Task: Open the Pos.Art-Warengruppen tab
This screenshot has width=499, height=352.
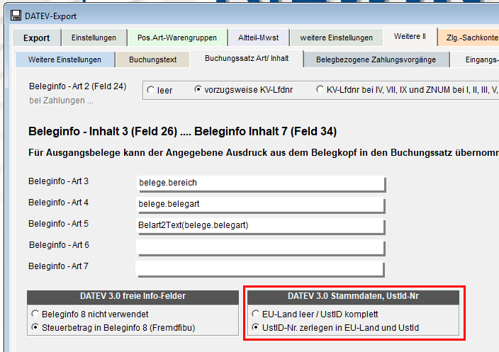Action: pos(177,38)
